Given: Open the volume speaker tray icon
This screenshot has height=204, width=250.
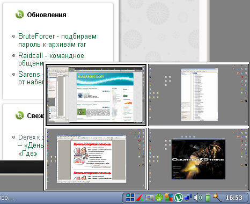Looking at the screenshot, I should tap(198, 198).
